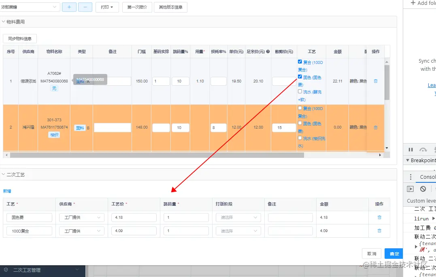Click the 其他版本信息 button

point(170,7)
